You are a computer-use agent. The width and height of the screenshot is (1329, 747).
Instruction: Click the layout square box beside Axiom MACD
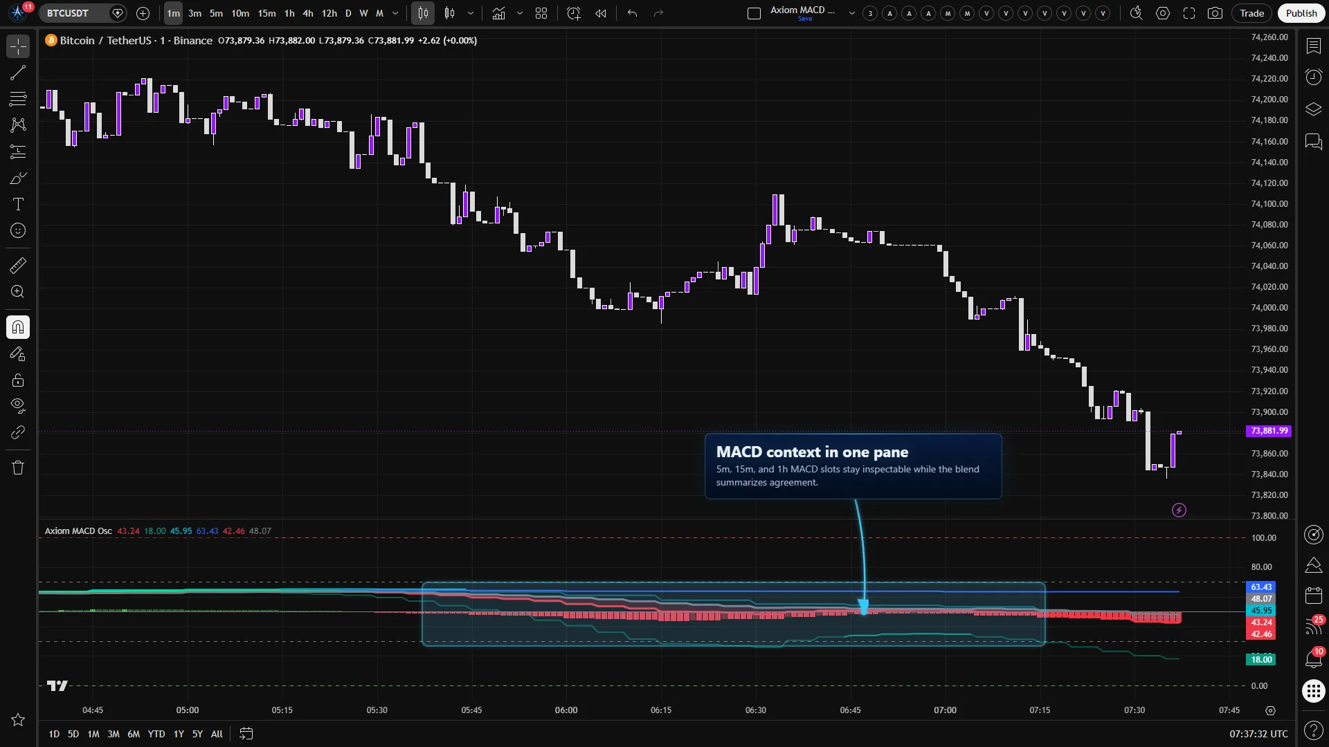click(x=754, y=13)
